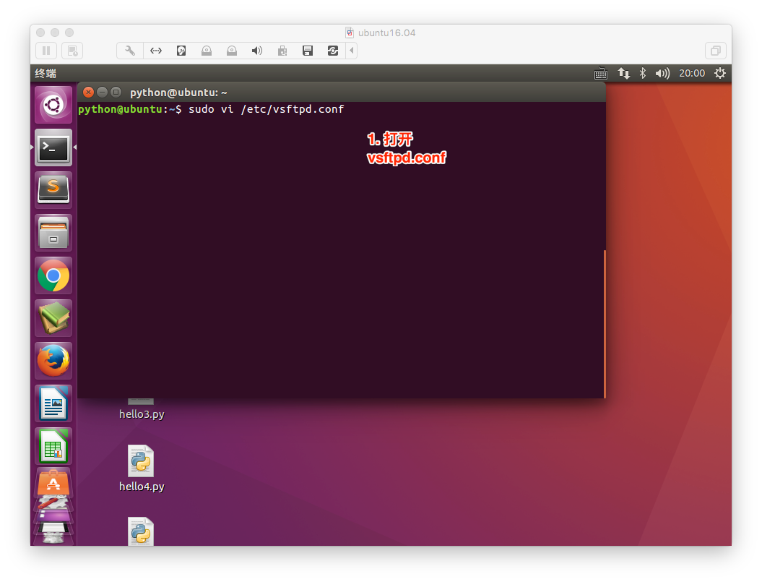The width and height of the screenshot is (762, 582).
Task: Minimize the python@ubuntu terminal window
Action: pyautogui.click(x=102, y=92)
